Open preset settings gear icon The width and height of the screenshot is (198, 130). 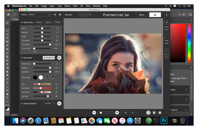click(60, 15)
